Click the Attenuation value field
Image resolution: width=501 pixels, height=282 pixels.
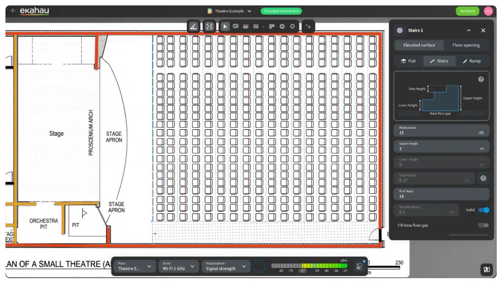click(x=441, y=130)
